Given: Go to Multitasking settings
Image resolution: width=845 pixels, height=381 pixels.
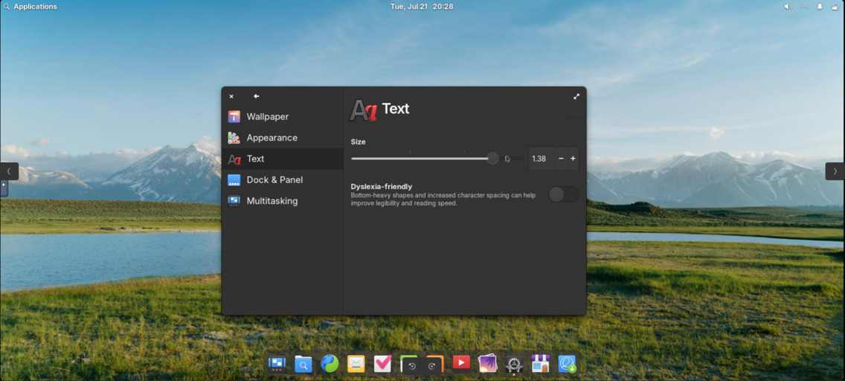Looking at the screenshot, I should (x=283, y=200).
